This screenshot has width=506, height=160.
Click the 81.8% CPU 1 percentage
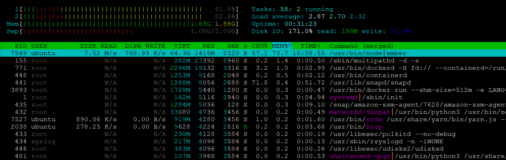pos(225,9)
